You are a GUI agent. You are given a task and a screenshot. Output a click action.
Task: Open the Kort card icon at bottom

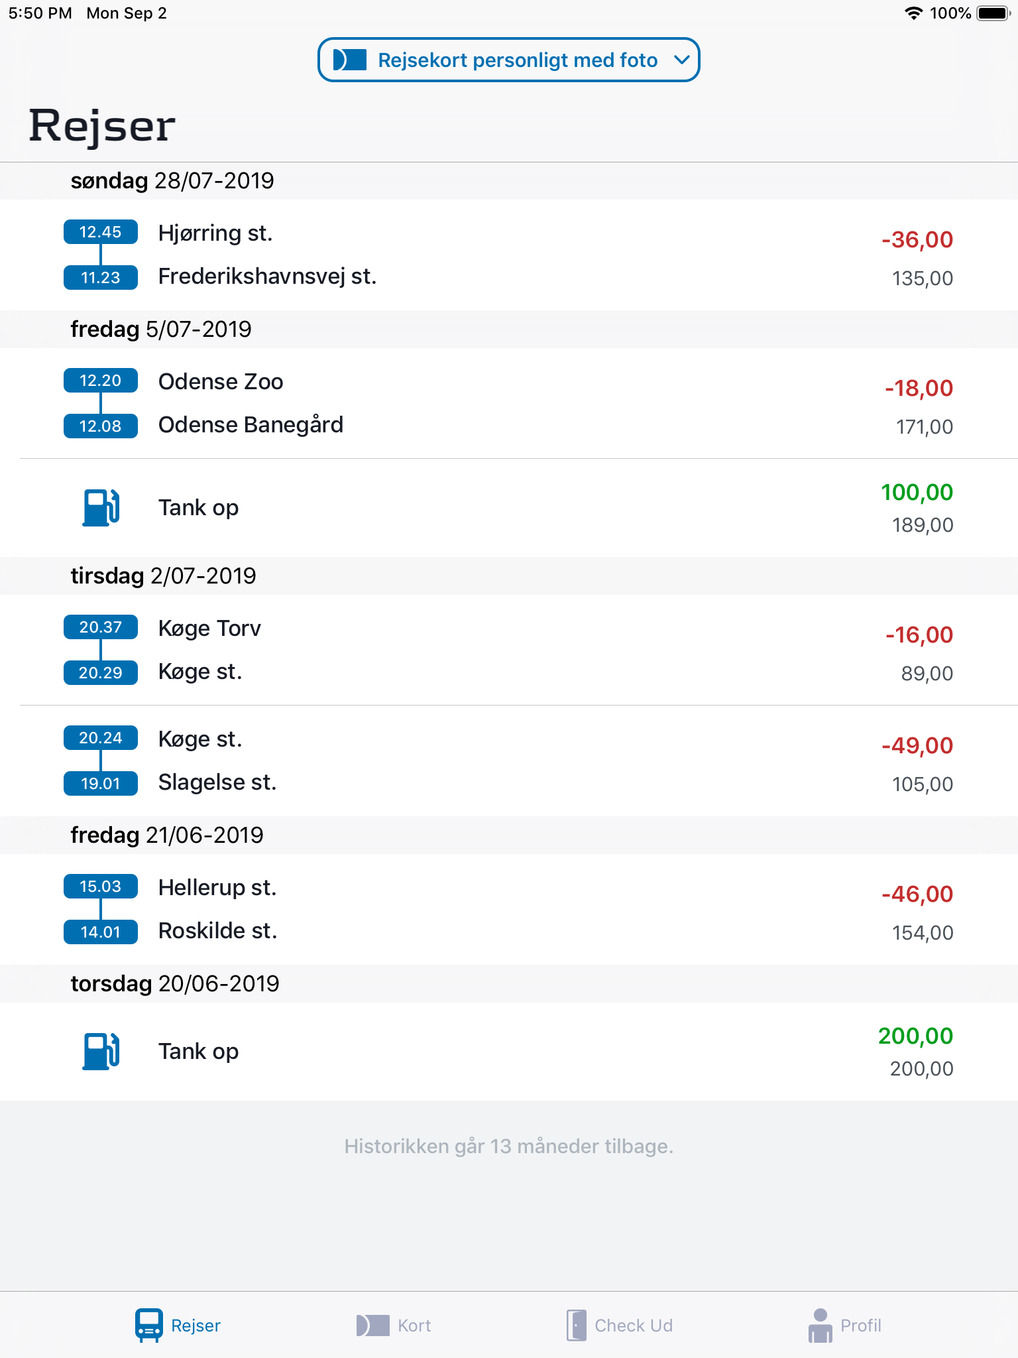pyautogui.click(x=372, y=1324)
